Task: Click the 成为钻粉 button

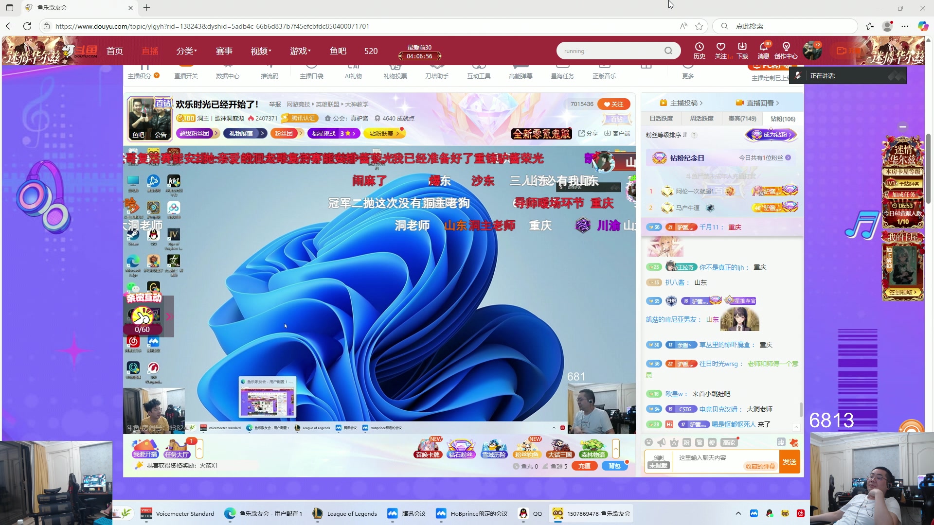Action: (x=772, y=135)
